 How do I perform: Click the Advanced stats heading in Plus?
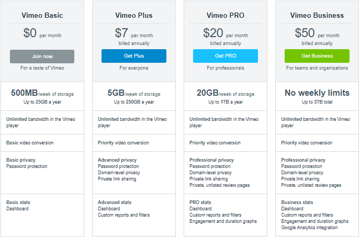(x=115, y=202)
